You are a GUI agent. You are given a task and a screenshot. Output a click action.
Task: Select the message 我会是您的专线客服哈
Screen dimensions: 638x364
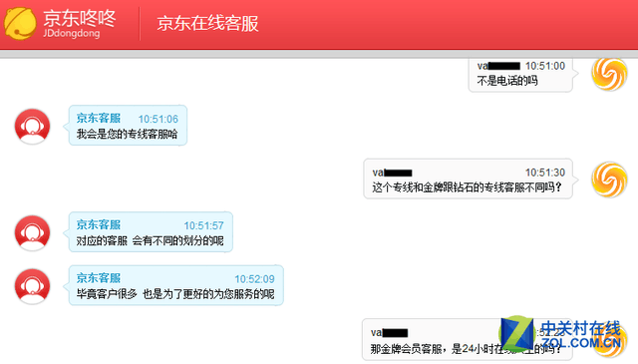coord(127,134)
